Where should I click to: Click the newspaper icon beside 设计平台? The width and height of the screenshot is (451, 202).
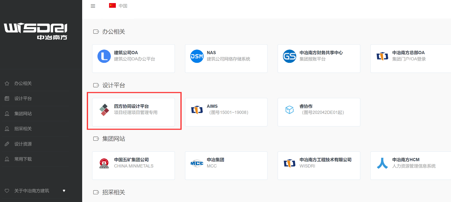point(7,99)
